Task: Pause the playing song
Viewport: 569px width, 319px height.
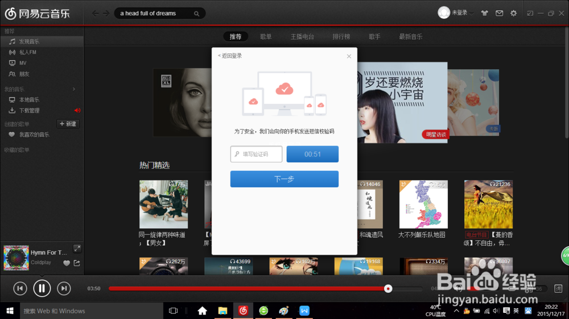Action: point(42,288)
